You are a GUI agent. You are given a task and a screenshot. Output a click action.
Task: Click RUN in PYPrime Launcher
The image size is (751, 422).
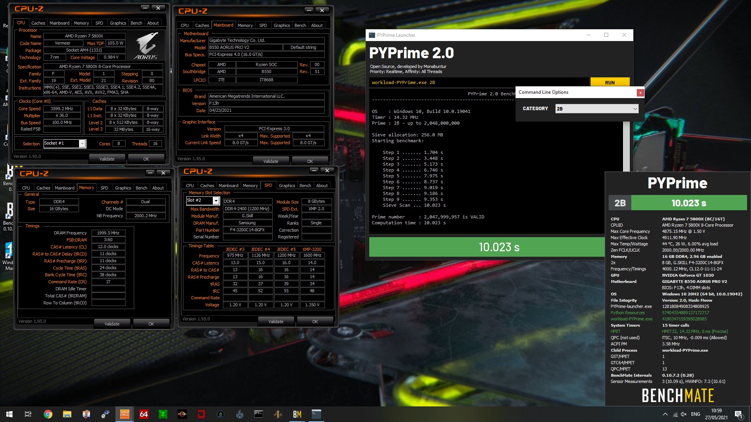pyautogui.click(x=610, y=82)
